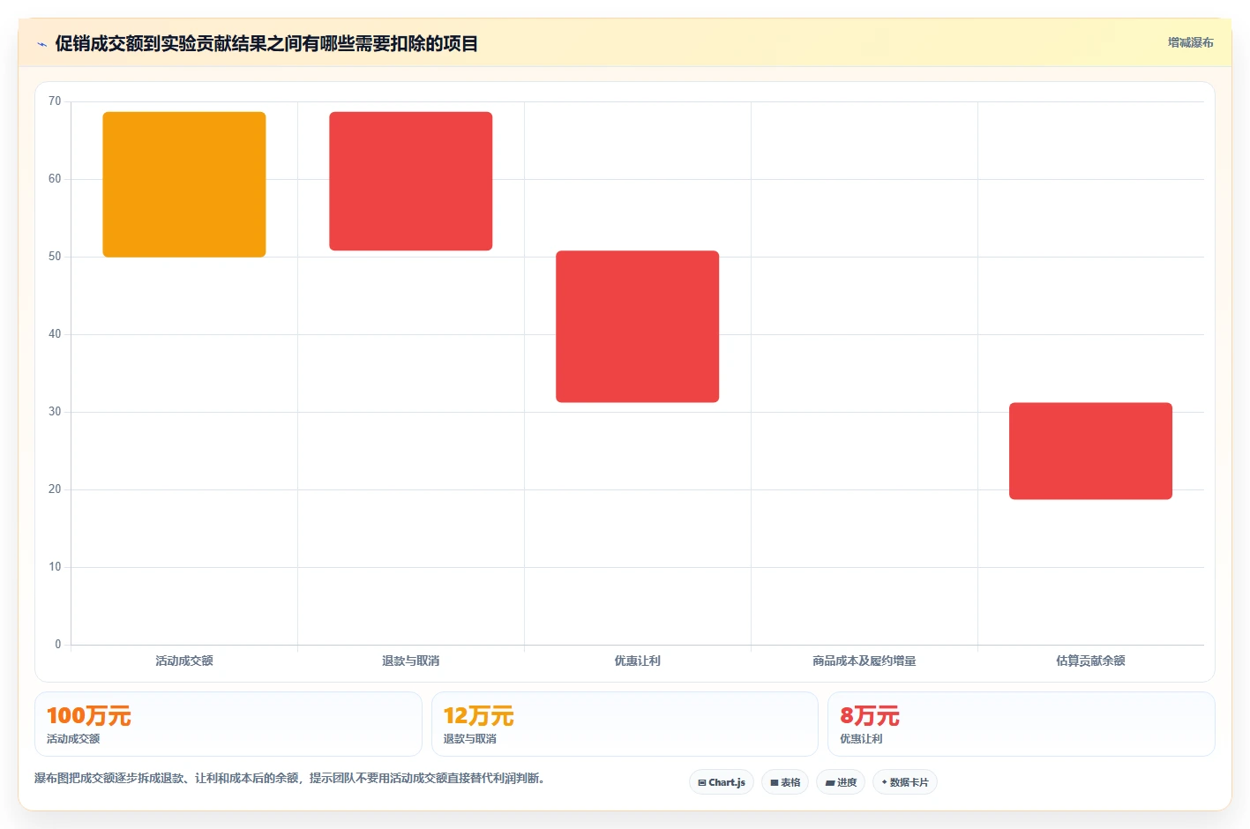Click the y-axis tick value 0
This screenshot has height=829, width=1250.
coord(58,645)
